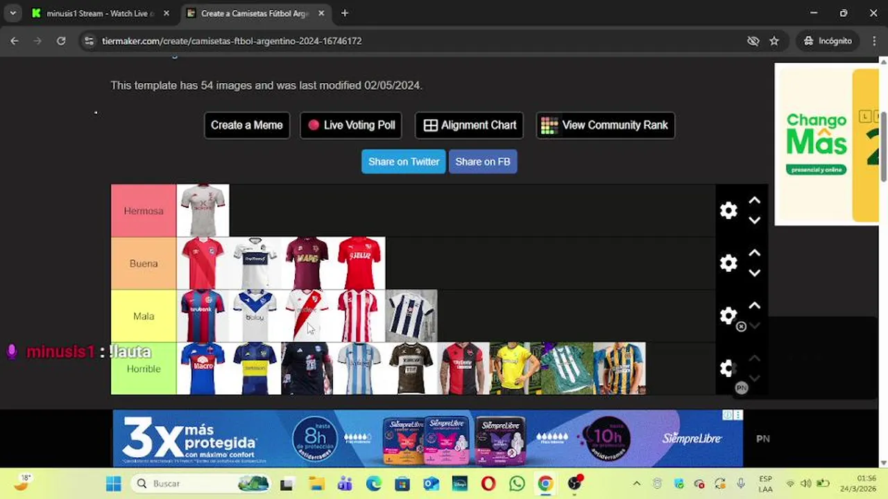Open Microsoft Teams from taskbar
The image size is (888, 499).
click(345, 484)
